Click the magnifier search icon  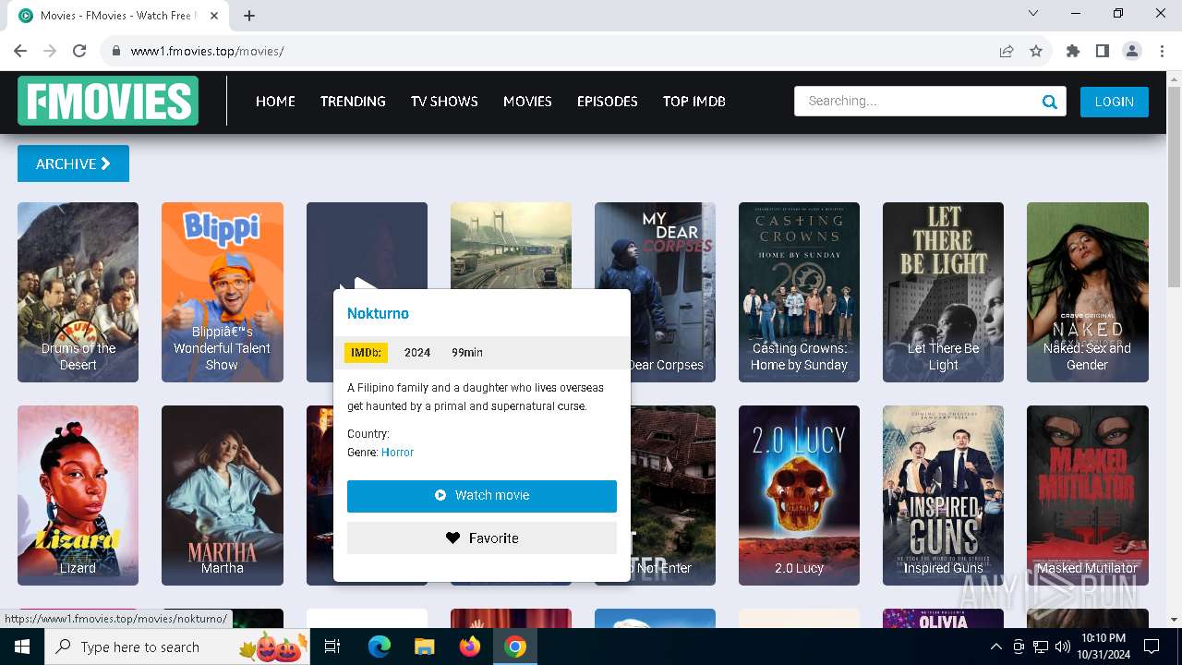[x=1050, y=102]
